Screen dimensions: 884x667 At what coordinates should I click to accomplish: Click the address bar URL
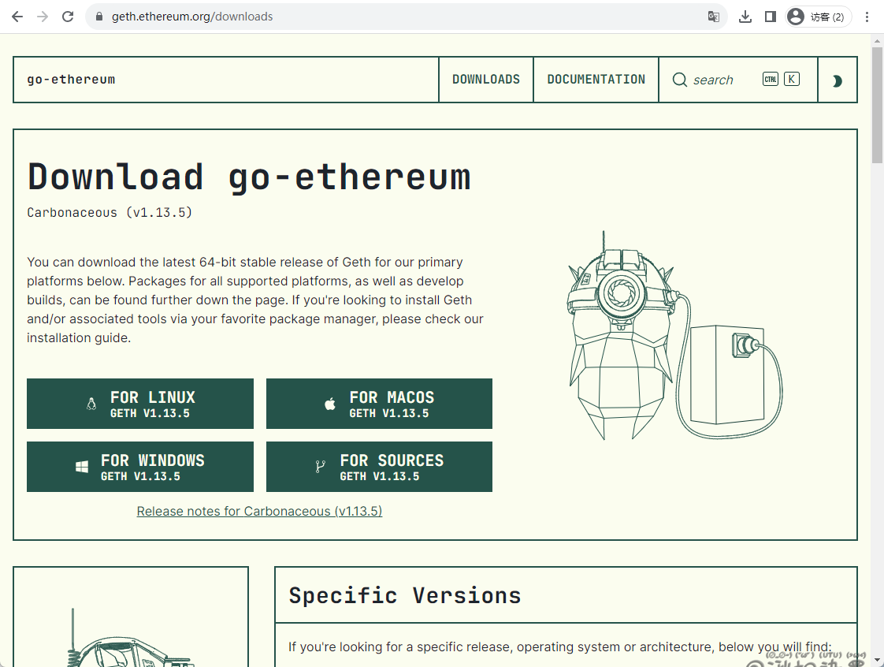coord(192,17)
